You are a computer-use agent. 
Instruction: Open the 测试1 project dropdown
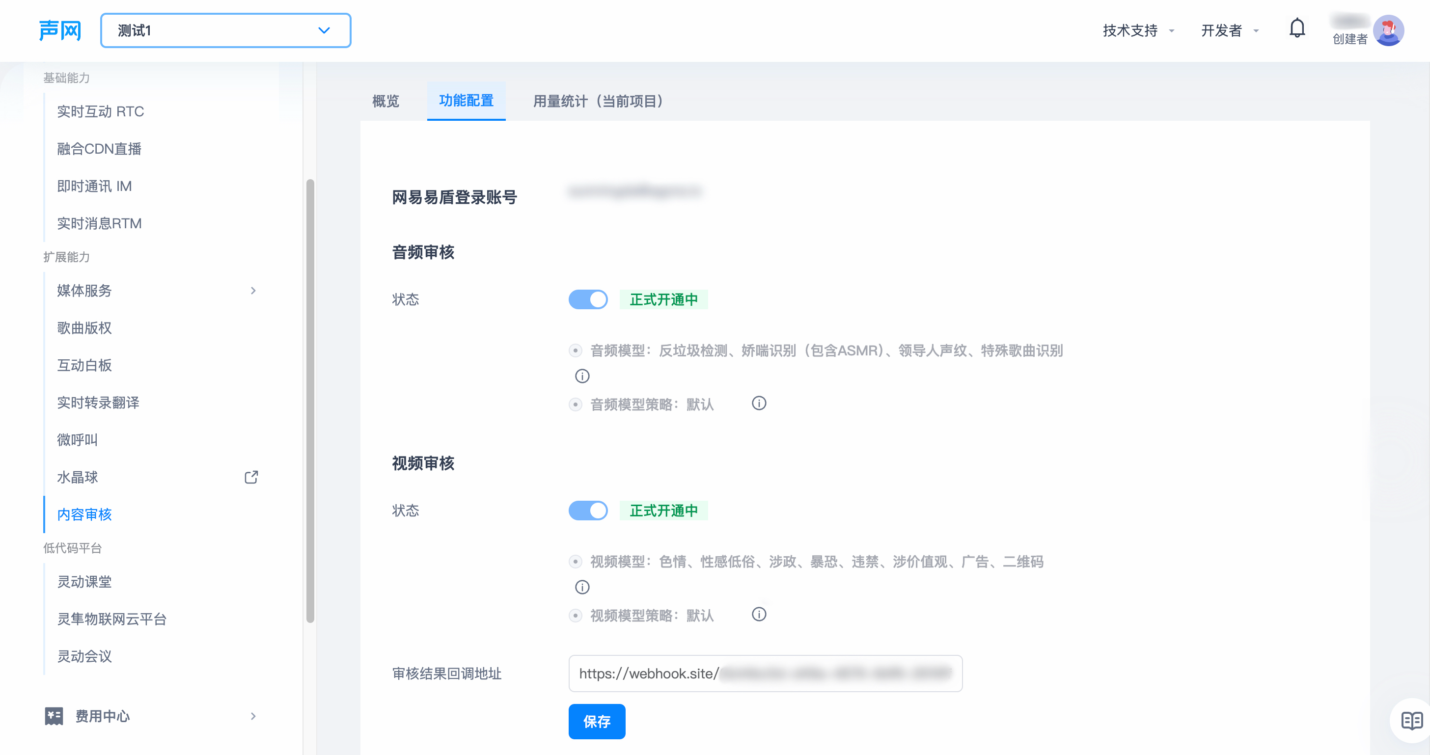pos(225,30)
